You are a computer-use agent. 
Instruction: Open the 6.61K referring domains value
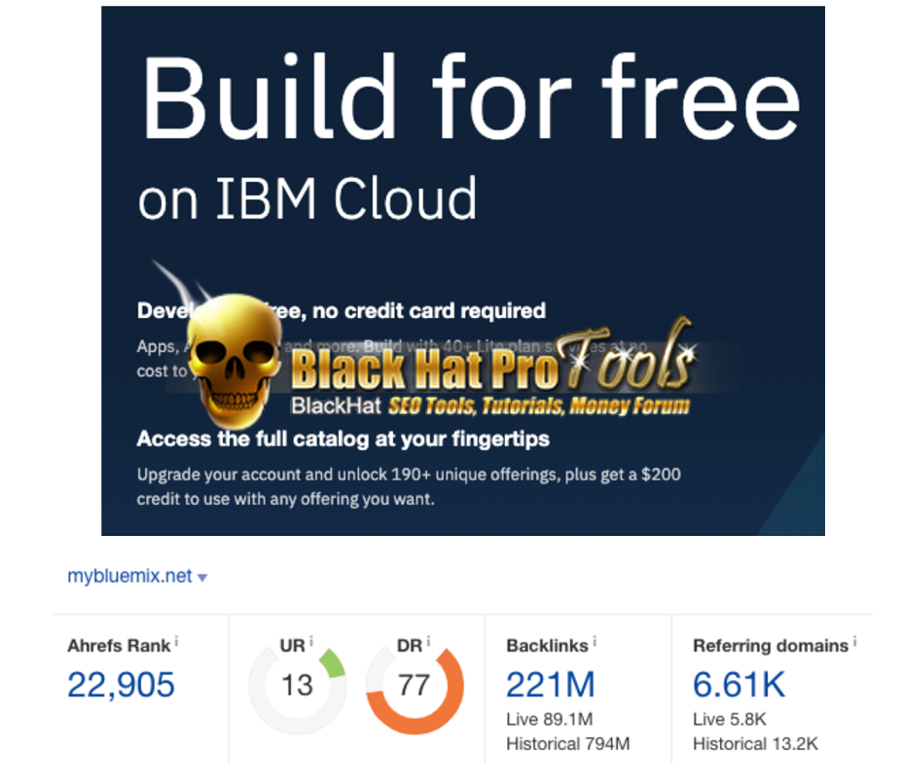click(x=739, y=685)
